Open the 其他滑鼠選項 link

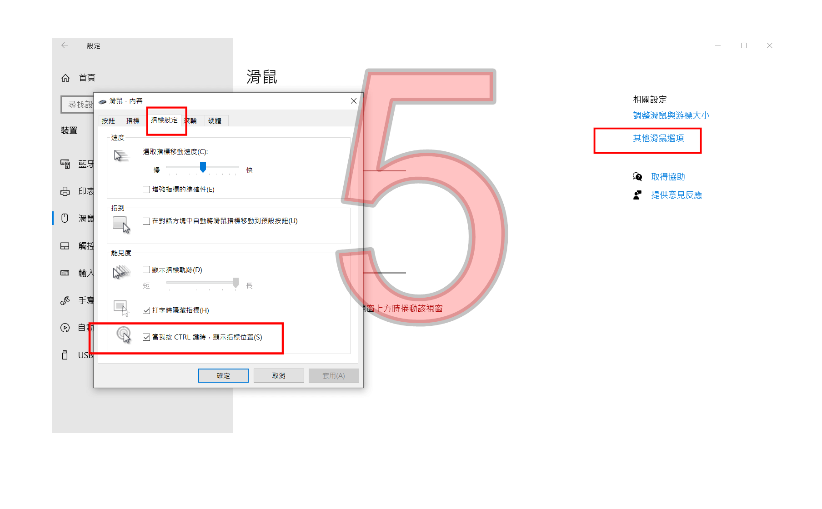coord(658,138)
